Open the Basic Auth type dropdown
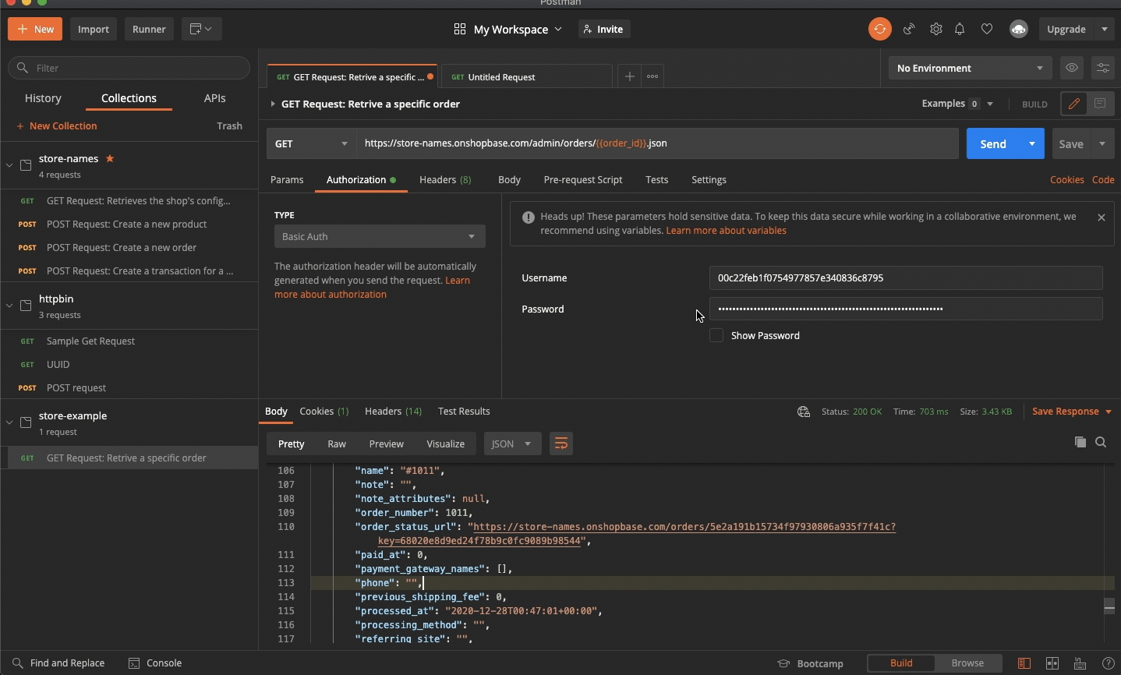Screen dimensions: 1121x675 [380, 236]
